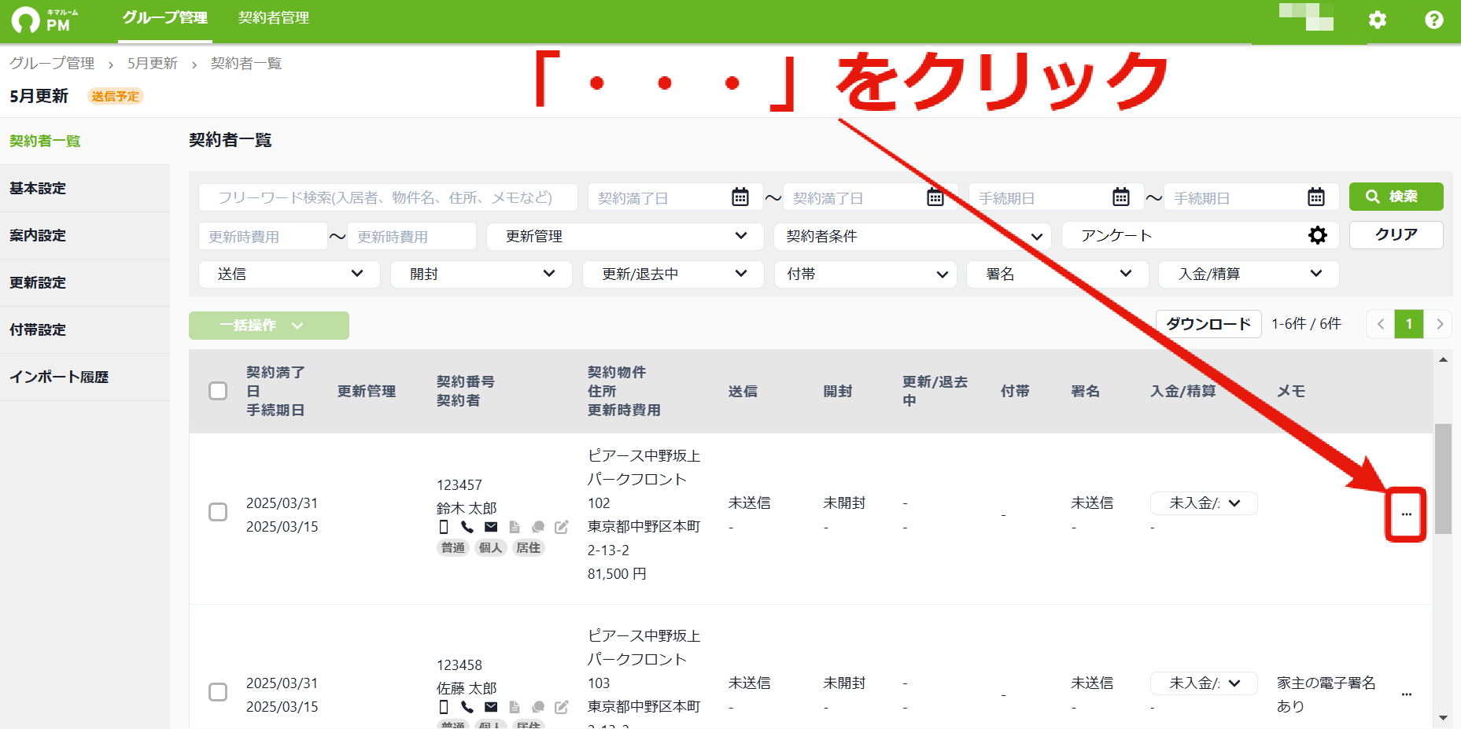Screen dimensions: 1461x729
Task: Toggle select-all checkbox in table header
Action: (x=218, y=391)
